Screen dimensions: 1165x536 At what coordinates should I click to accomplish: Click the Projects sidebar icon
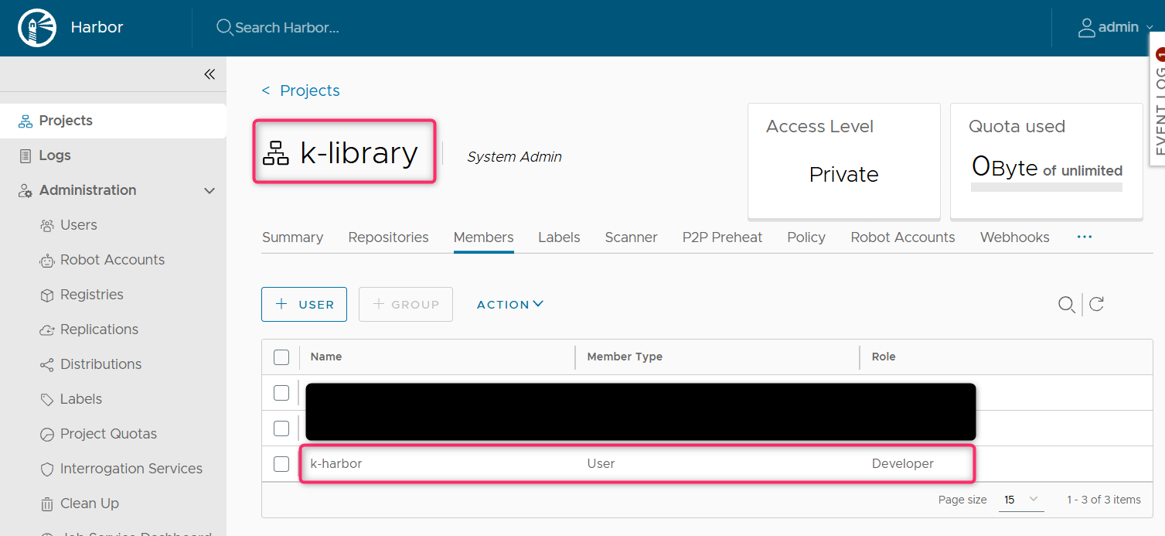[x=26, y=121]
